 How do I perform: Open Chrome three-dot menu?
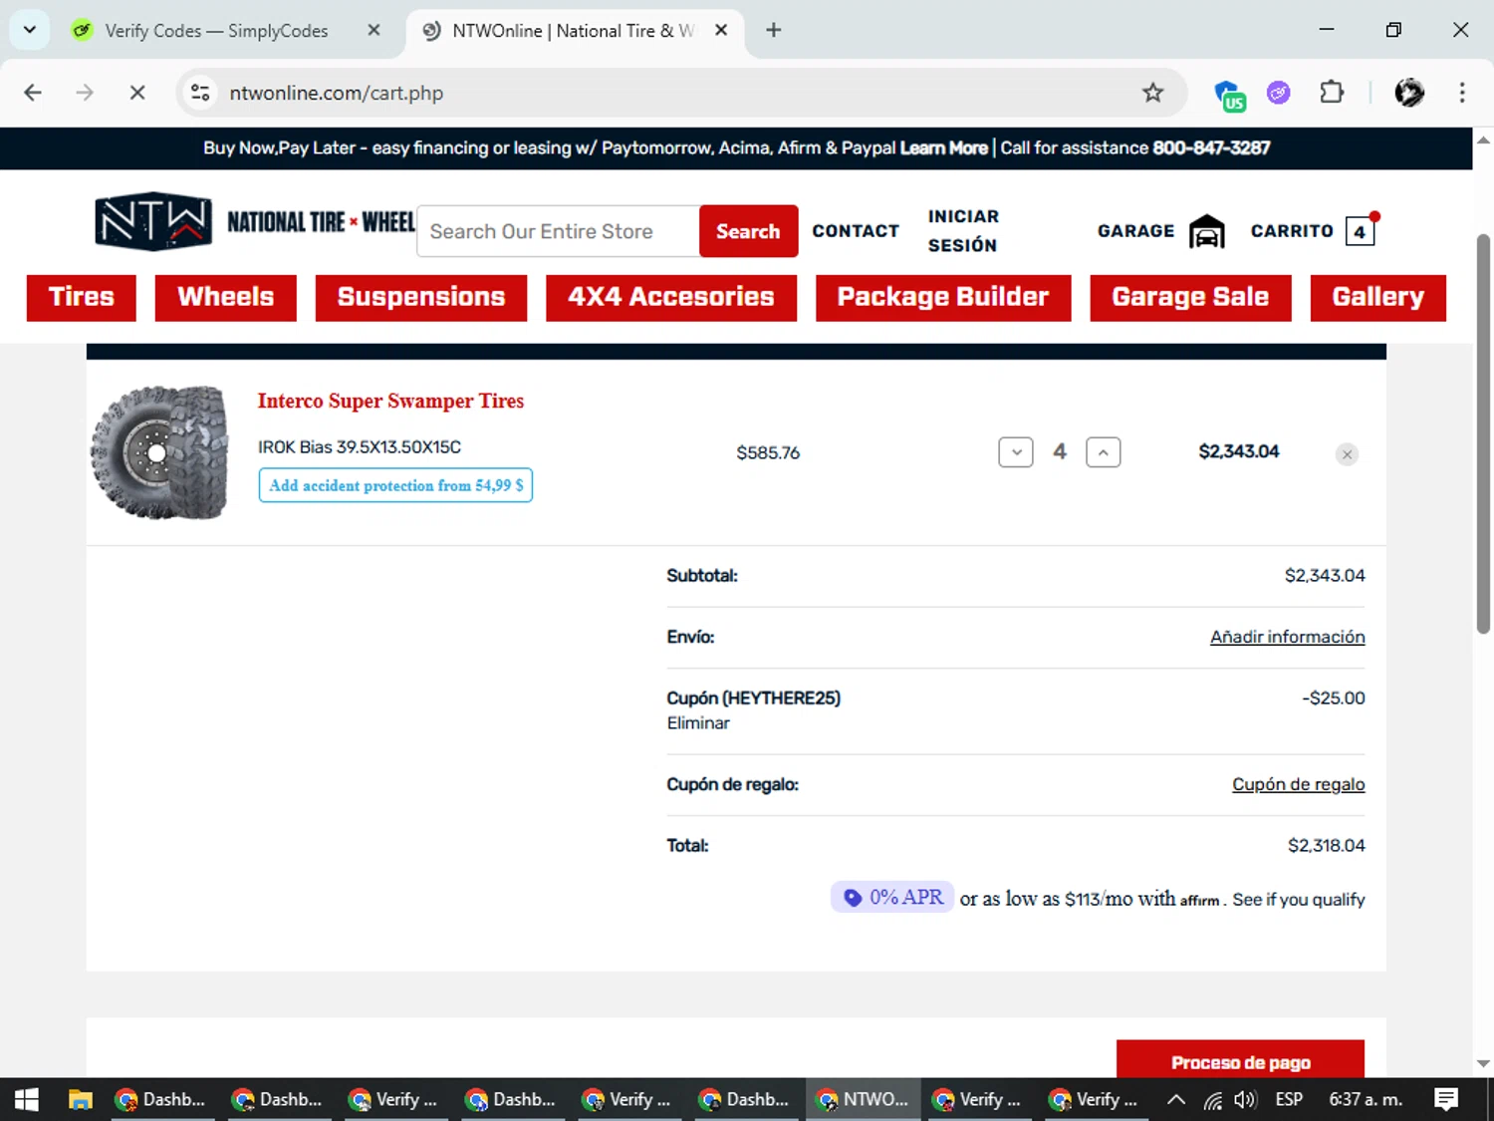[1462, 93]
